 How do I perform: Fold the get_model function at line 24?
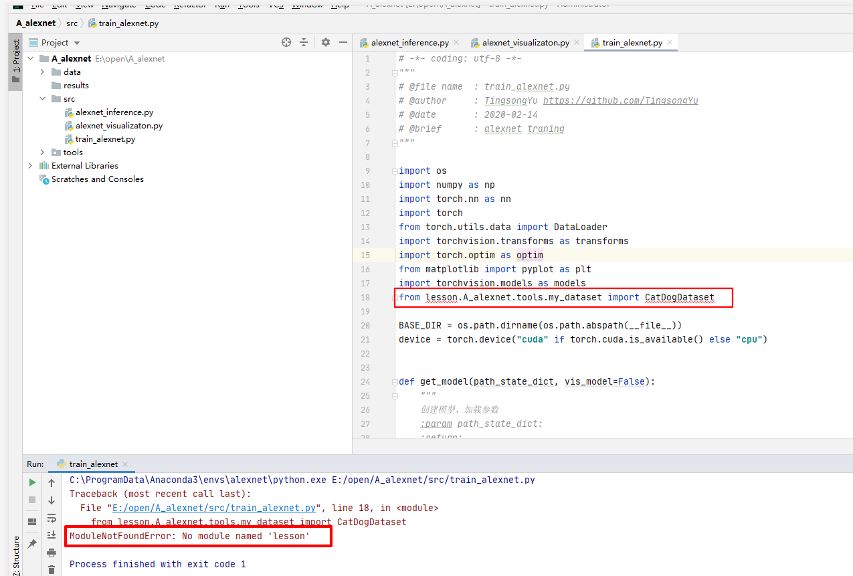pyautogui.click(x=395, y=382)
